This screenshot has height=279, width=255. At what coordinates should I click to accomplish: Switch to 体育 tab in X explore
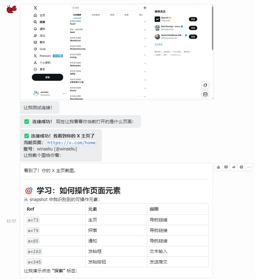coord(127,15)
